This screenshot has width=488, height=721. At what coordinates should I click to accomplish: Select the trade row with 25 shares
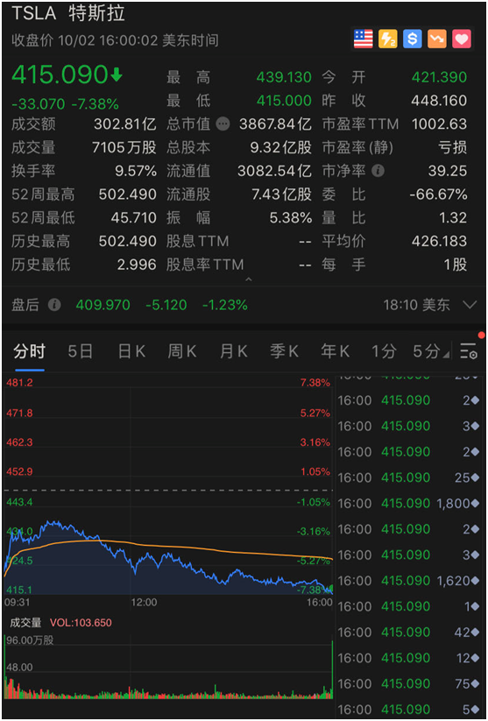pos(409,477)
